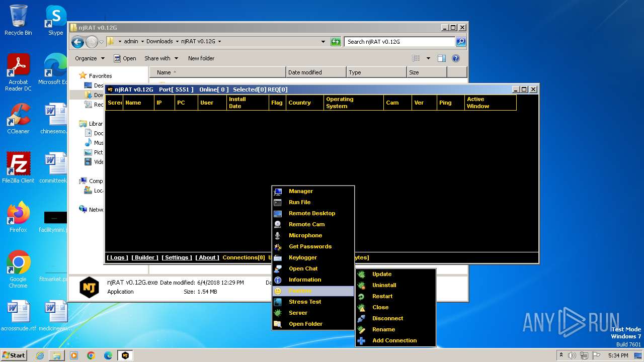
Task: Open the Recycle Bin desktop icon
Action: point(18,20)
